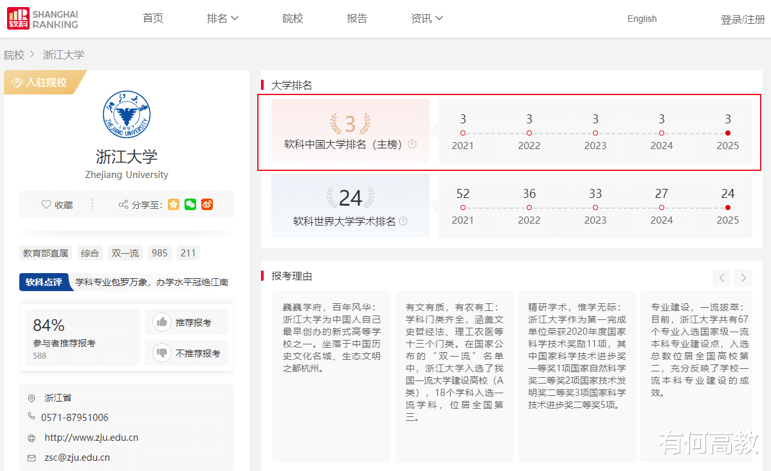Select the 2024 marker with world rank 27

pyautogui.click(x=662, y=208)
